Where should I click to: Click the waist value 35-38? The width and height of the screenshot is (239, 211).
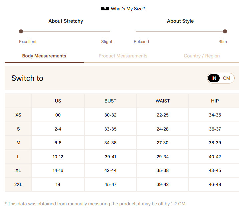(163, 171)
